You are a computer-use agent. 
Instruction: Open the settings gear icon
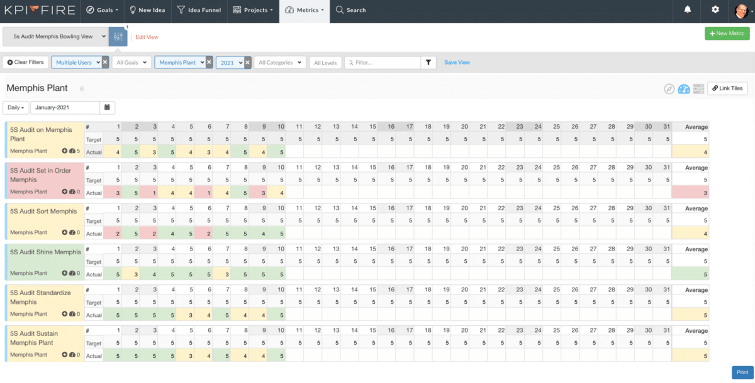715,11
